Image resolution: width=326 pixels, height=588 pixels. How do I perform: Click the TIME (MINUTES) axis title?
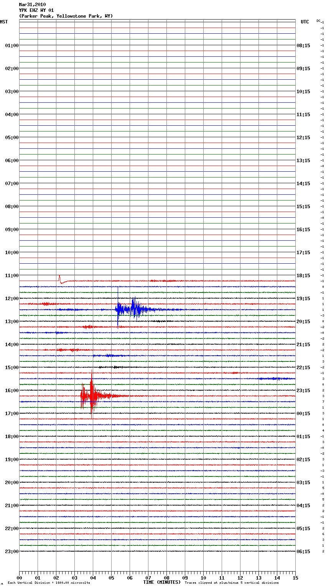162,582
